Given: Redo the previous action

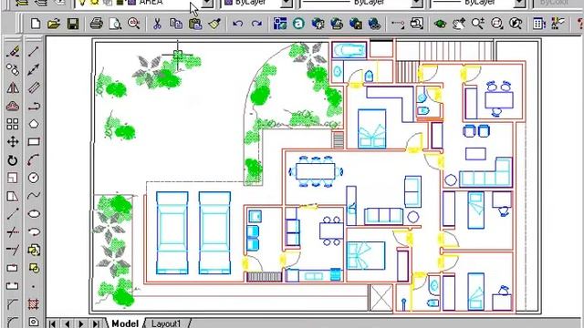Looking at the screenshot, I should point(256,24).
